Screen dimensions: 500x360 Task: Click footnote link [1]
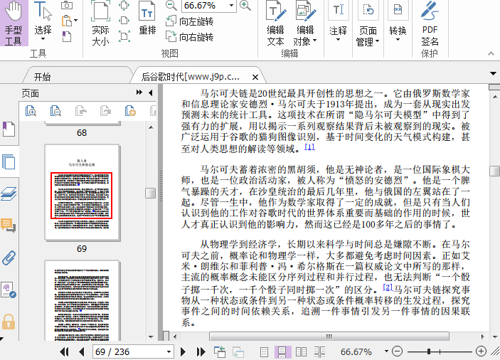click(309, 147)
